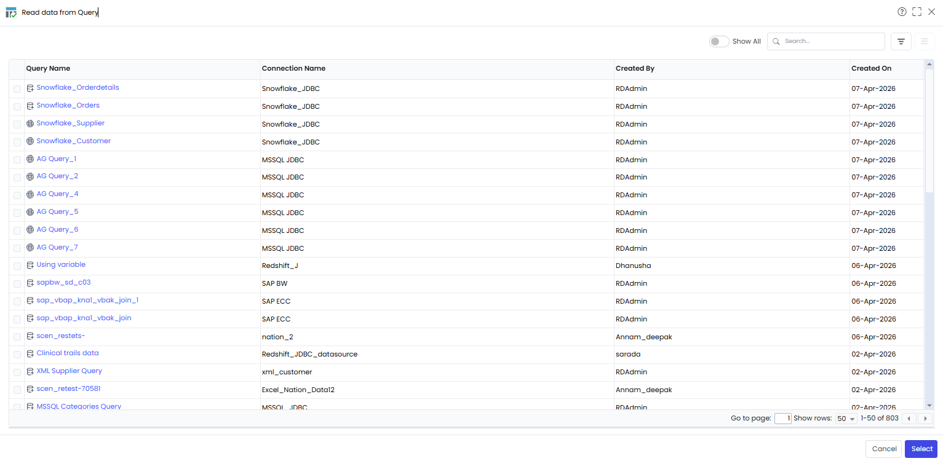
Task: Open the filter icon beside search
Action: point(901,41)
